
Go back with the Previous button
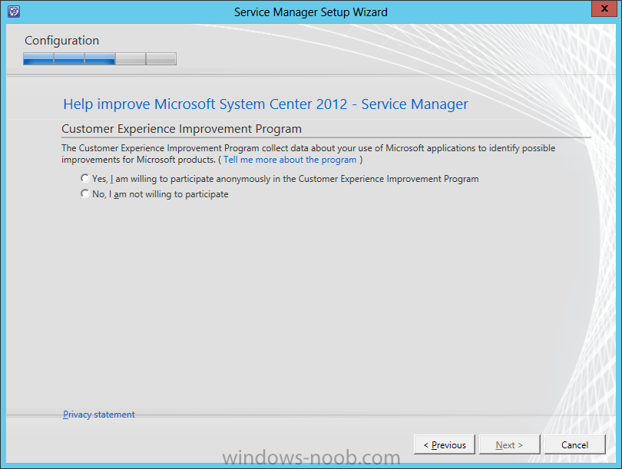pyautogui.click(x=445, y=444)
